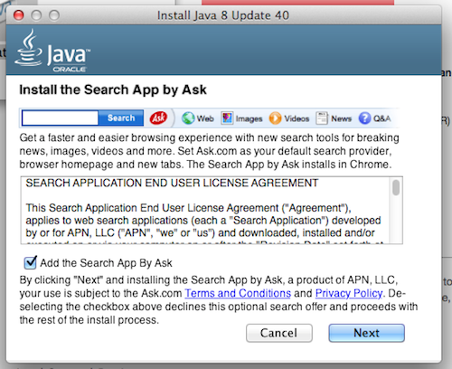Open the Privacy Policy link

(349, 293)
